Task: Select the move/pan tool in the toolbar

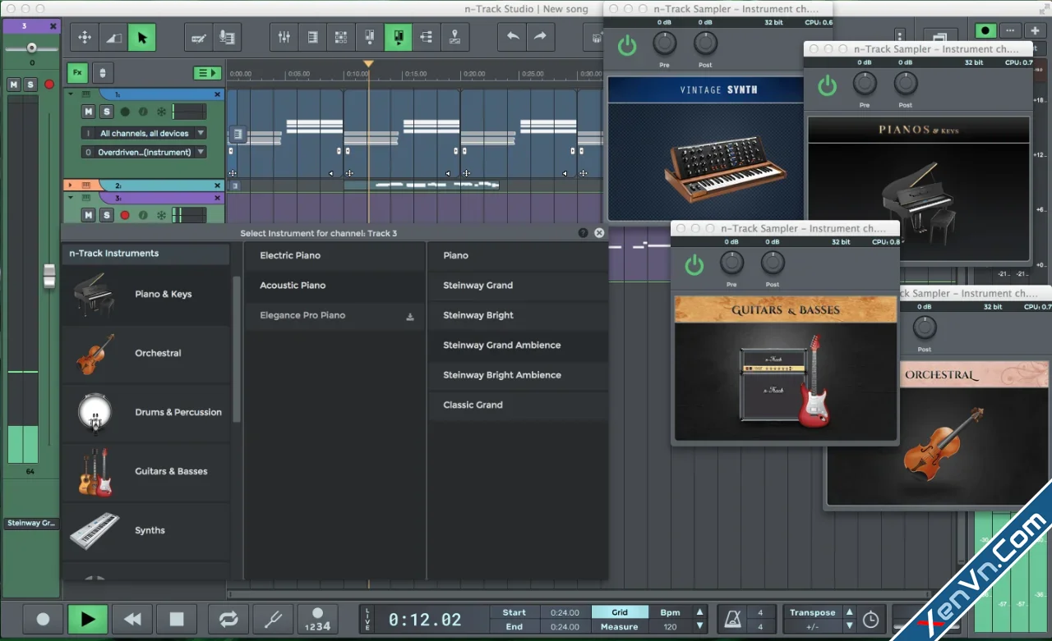Action: (84, 37)
